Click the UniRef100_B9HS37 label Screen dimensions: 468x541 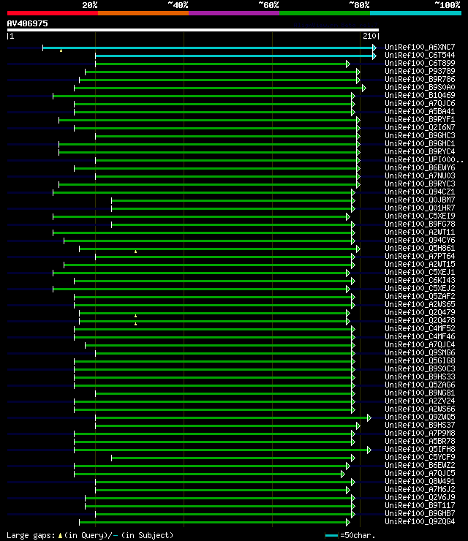coord(420,425)
